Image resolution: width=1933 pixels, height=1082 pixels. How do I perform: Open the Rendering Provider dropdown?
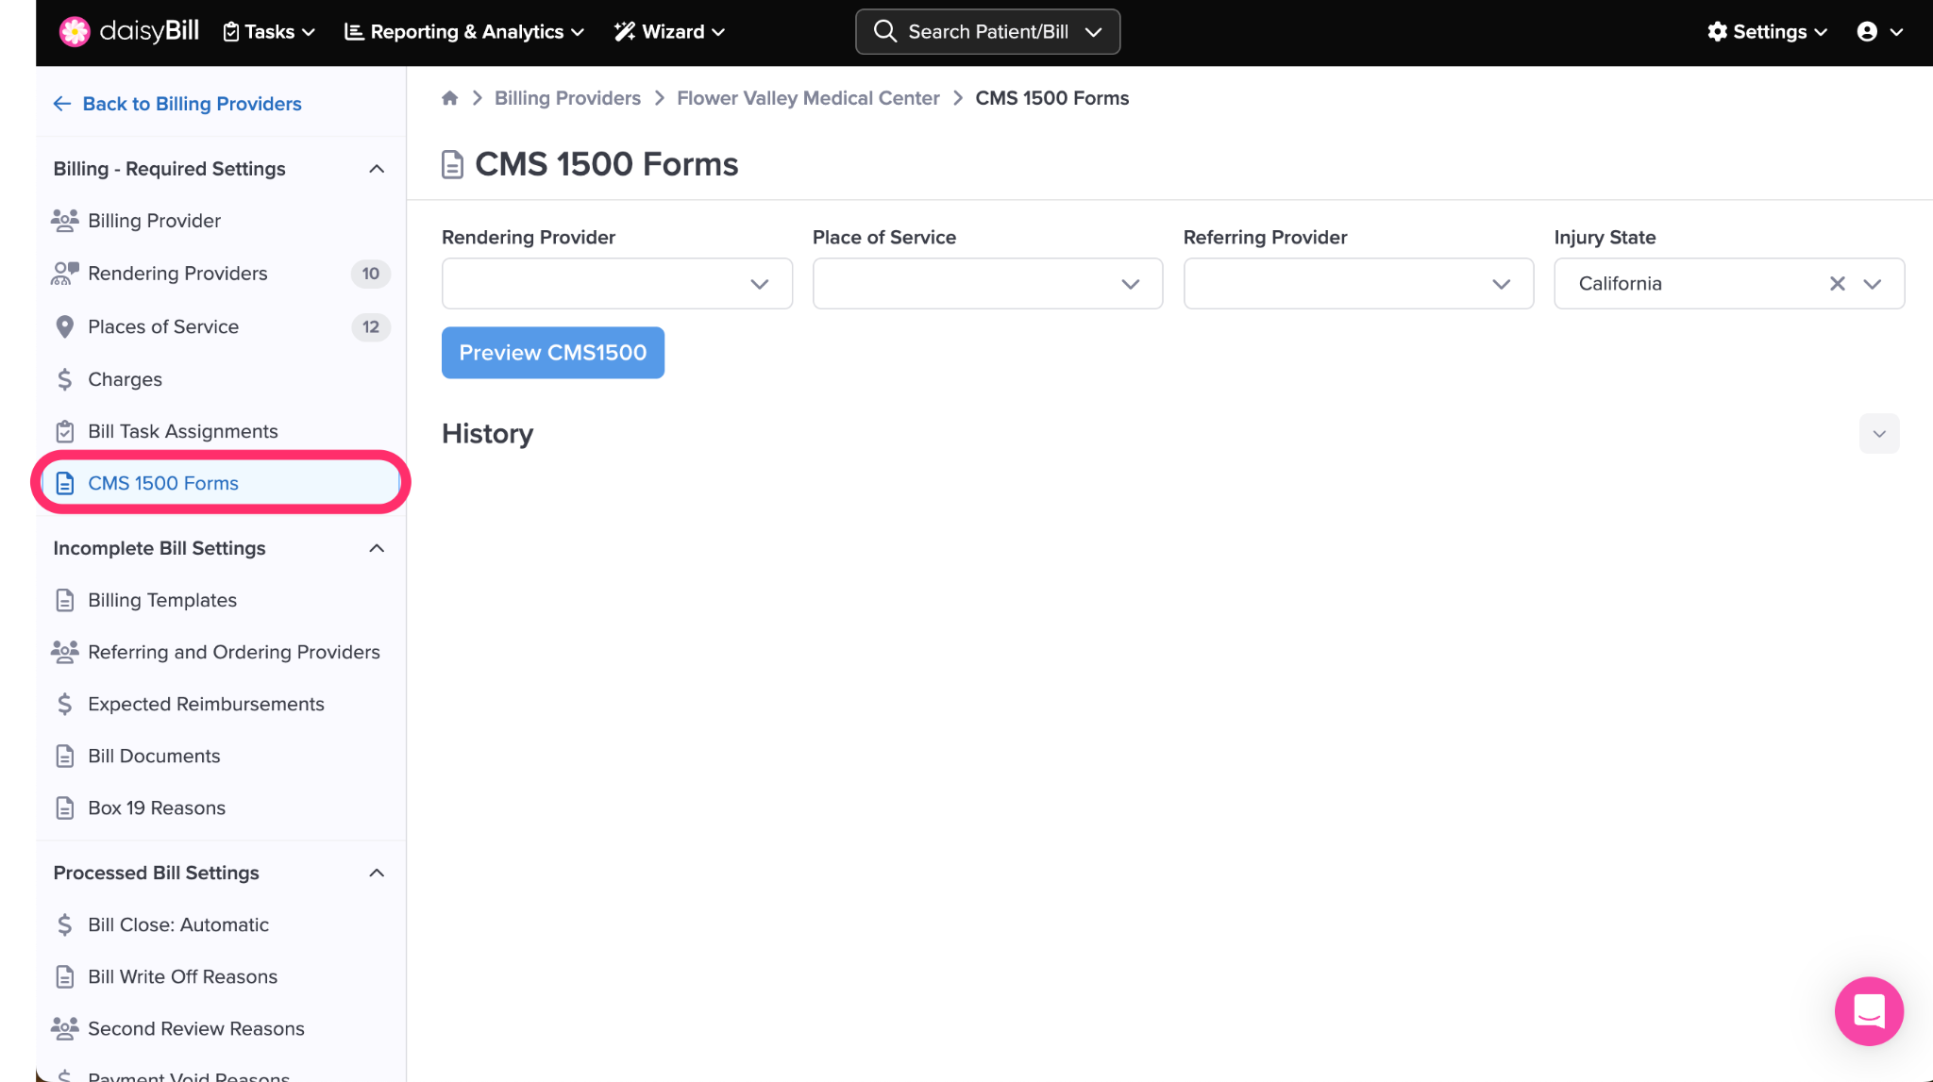616,283
